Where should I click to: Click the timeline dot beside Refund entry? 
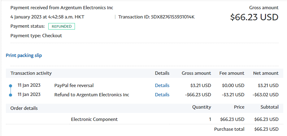pyautogui.click(x=11, y=95)
